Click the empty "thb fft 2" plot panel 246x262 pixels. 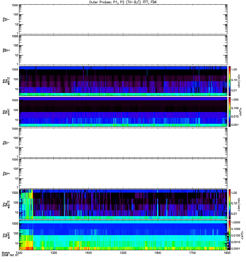123,50
